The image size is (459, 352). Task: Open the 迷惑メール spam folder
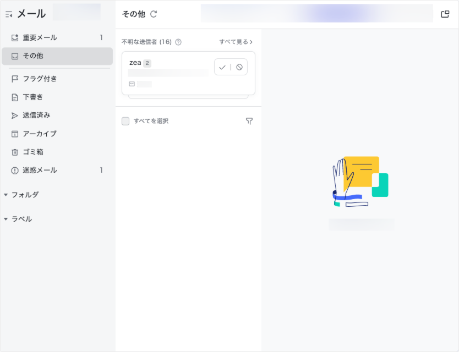(x=40, y=170)
